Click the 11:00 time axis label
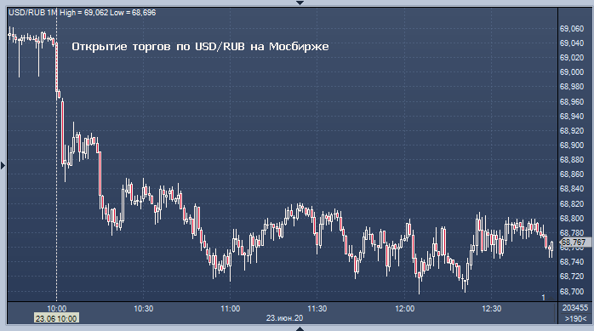The image size is (594, 331). pos(231,309)
